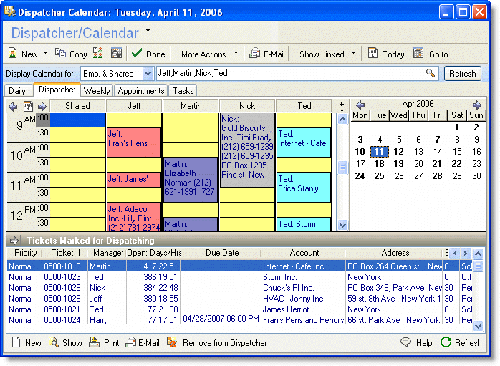The height and width of the screenshot is (366, 500).
Task: Select April 19 in the mini calendar
Action: click(x=399, y=164)
